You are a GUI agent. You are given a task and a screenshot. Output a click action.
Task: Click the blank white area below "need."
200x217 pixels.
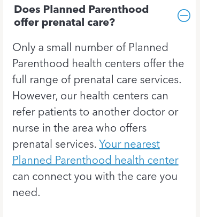click(x=99, y=208)
